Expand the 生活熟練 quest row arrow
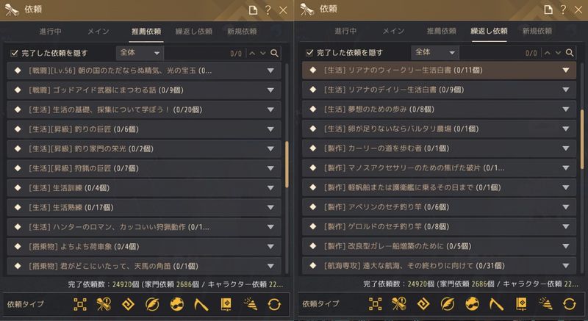The height and width of the screenshot is (321, 588). (x=271, y=206)
